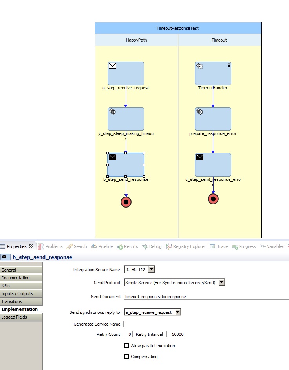The width and height of the screenshot is (289, 370).
Task: Click black envelope icon on b_step_send_response step
Action: (112, 157)
